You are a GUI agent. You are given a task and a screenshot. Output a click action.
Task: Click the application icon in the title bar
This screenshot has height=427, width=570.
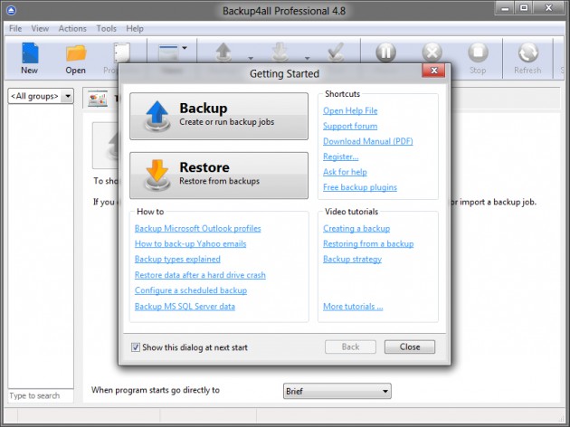pos(11,9)
